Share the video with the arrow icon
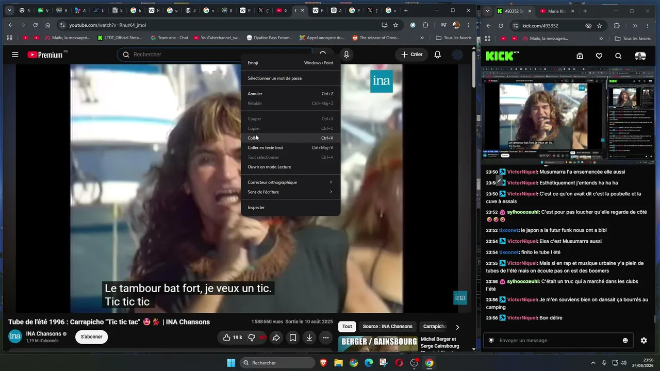 (x=276, y=338)
